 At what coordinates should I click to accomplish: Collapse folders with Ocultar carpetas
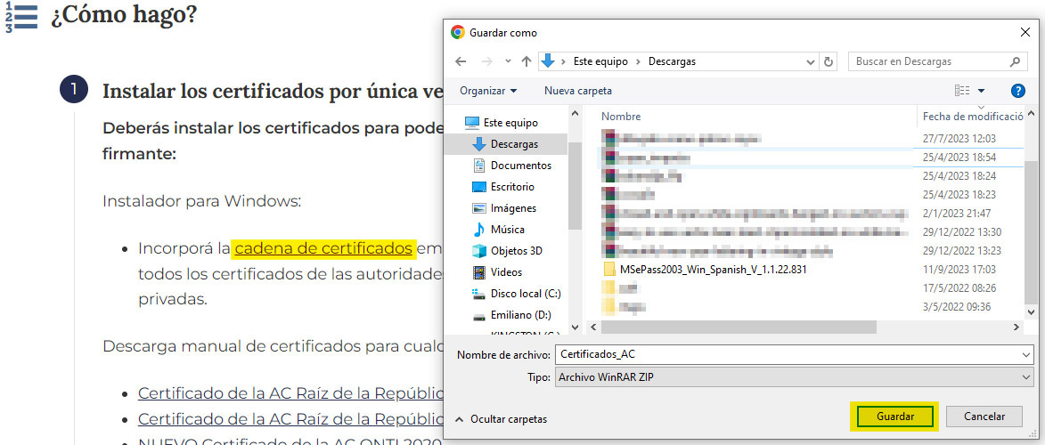(501, 418)
